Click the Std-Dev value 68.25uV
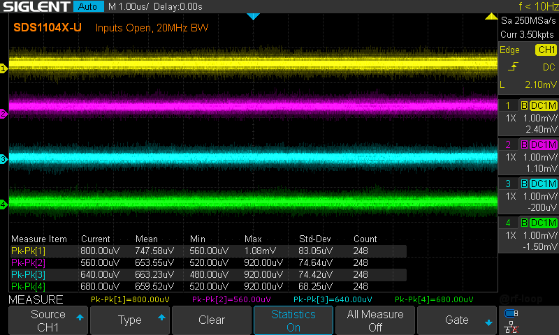This screenshot has height=335, width=559. [316, 286]
